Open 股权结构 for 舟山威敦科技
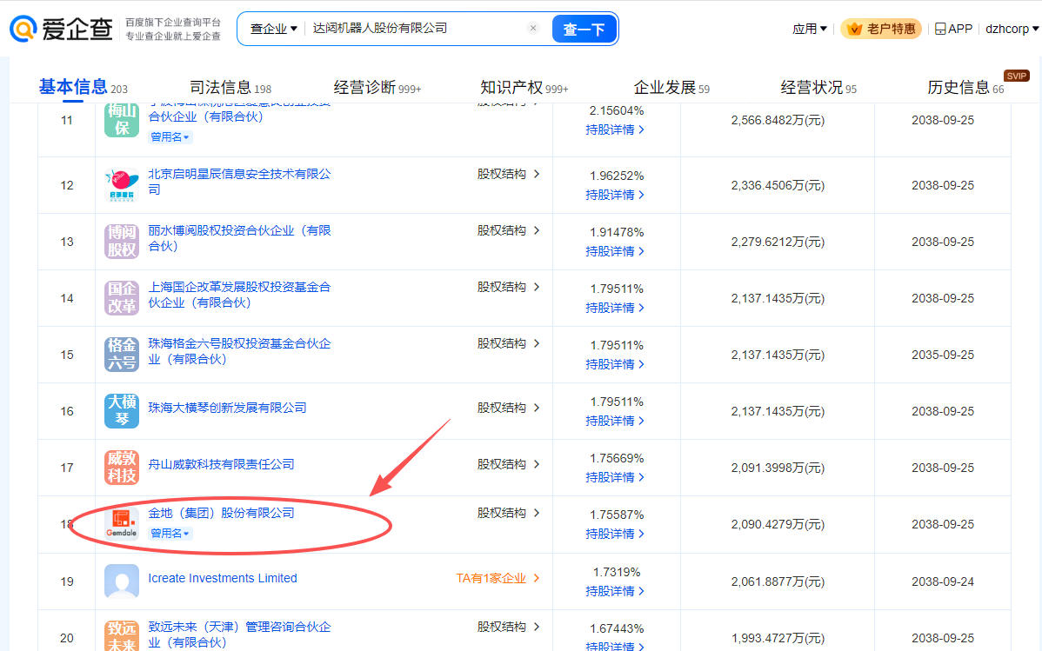Image resolution: width=1042 pixels, height=651 pixels. click(x=508, y=463)
